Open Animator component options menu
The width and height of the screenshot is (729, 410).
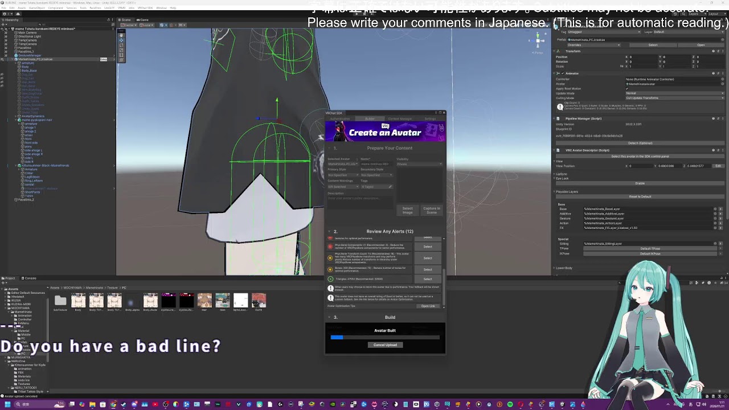point(723,73)
